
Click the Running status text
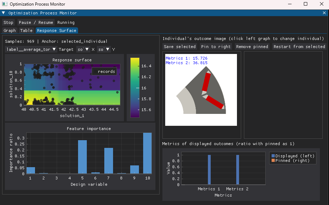[66, 22]
